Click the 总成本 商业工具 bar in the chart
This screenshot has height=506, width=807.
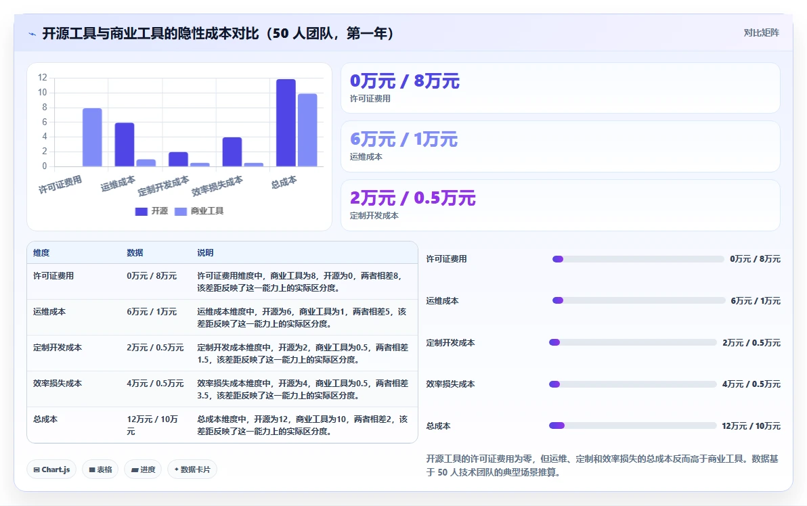pyautogui.click(x=307, y=130)
